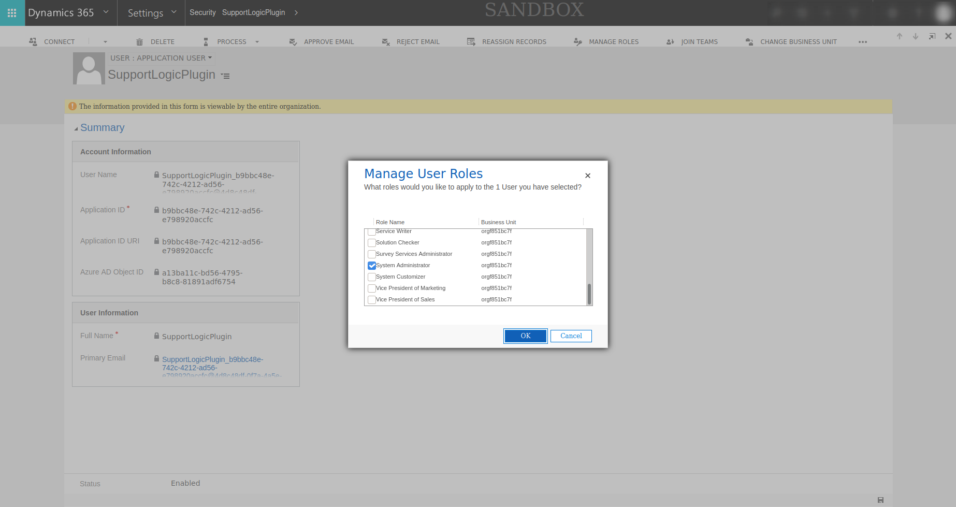The width and height of the screenshot is (956, 507).
Task: Expand the chevron after SupportLogicPlugin breadcrumb
Action: tap(296, 12)
